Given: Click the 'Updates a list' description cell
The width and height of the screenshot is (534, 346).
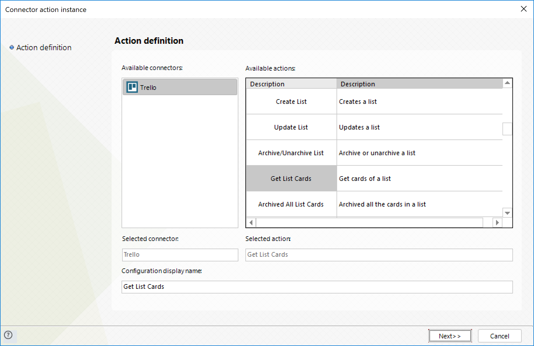Looking at the screenshot, I should 419,127.
